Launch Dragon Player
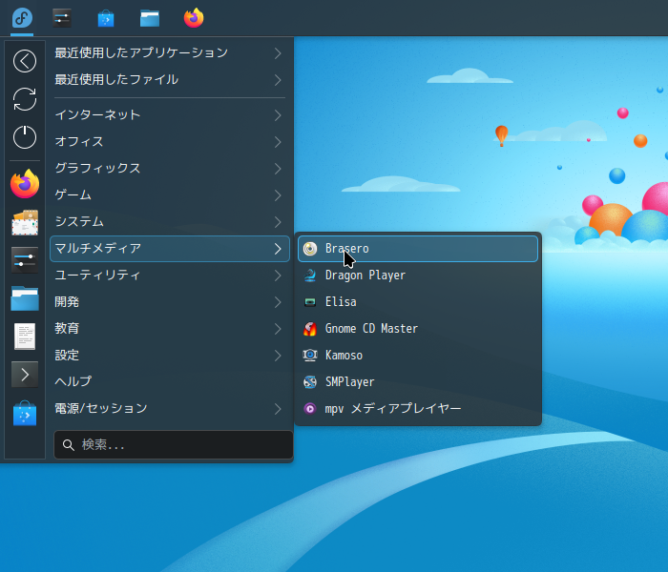Screen dimensions: 668x572 418,276
